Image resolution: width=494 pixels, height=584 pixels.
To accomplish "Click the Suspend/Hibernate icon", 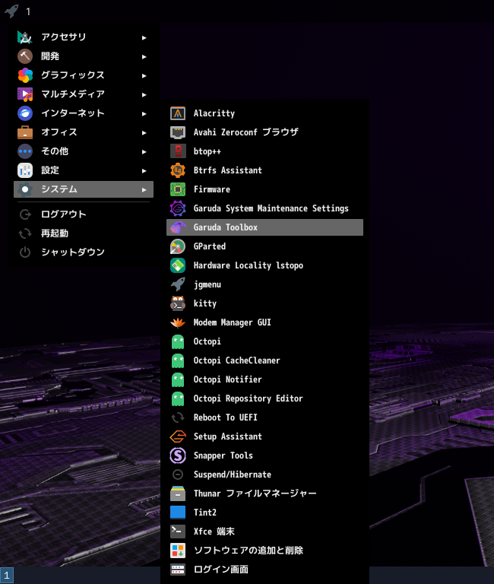I will point(178,474).
